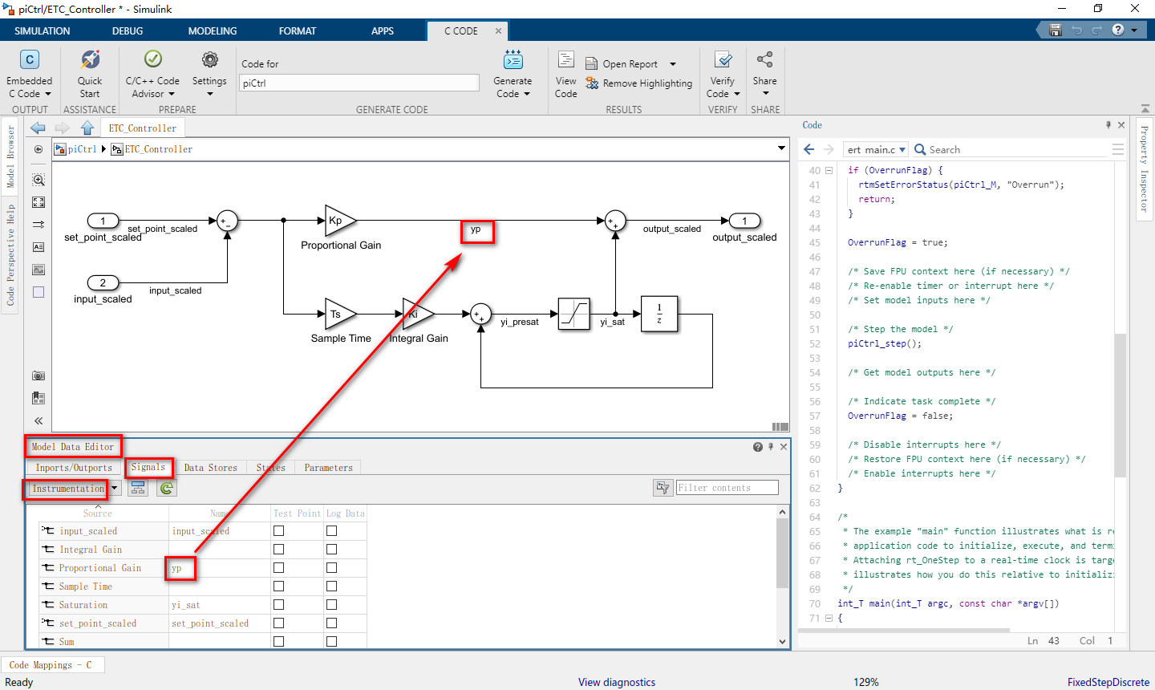Viewport: 1155px width, 690px height.
Task: Check Test Point for input_scaled
Action: coord(278,530)
